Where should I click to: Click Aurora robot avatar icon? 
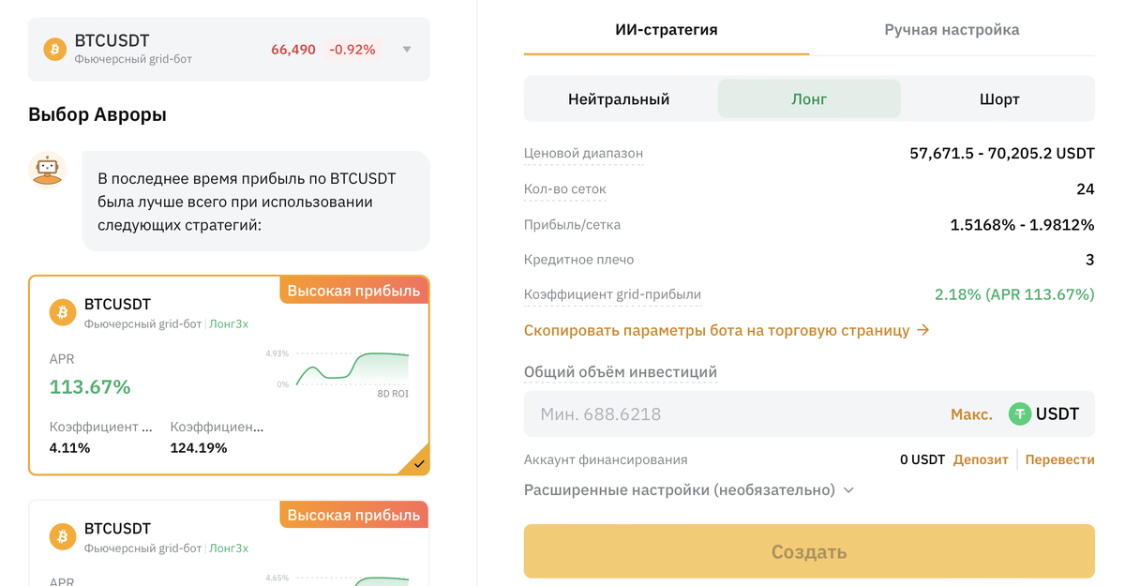pos(47,170)
